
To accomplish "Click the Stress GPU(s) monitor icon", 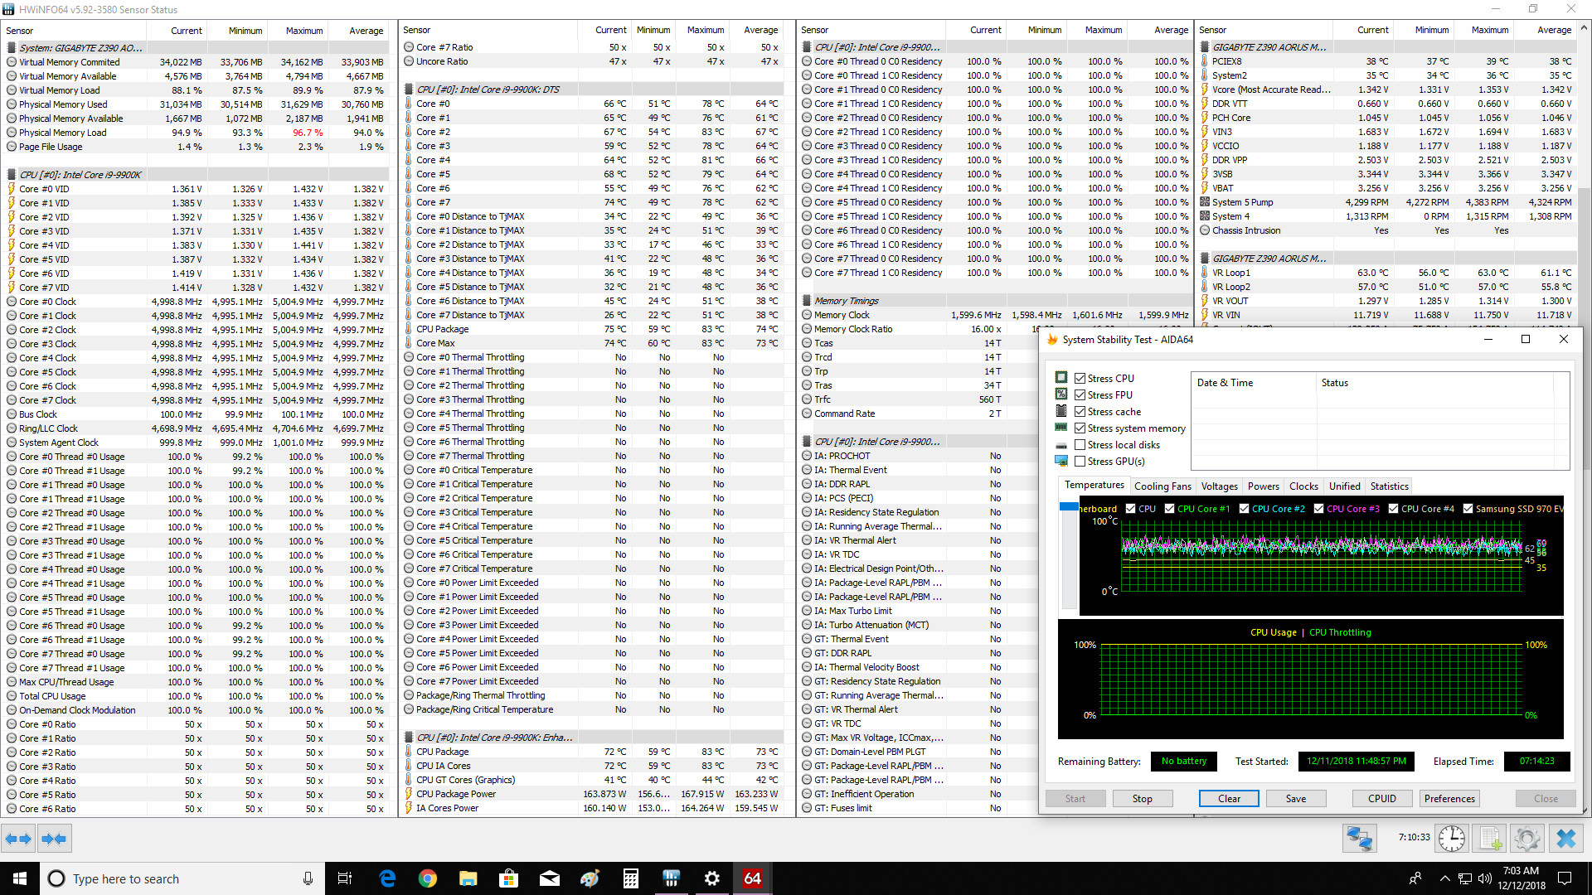I will 1061,461.
